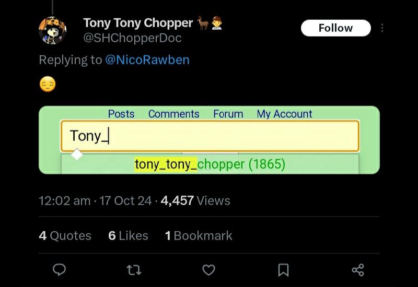This screenshot has height=287, width=418.
Task: Follow Tony Tony Chopper
Action: (x=335, y=28)
